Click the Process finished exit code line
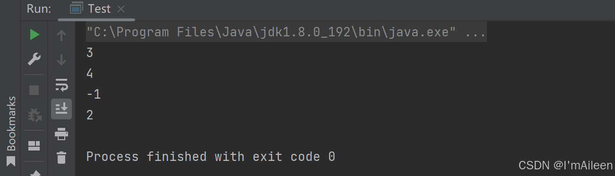Screen dimensions: 615x176 pos(211,157)
